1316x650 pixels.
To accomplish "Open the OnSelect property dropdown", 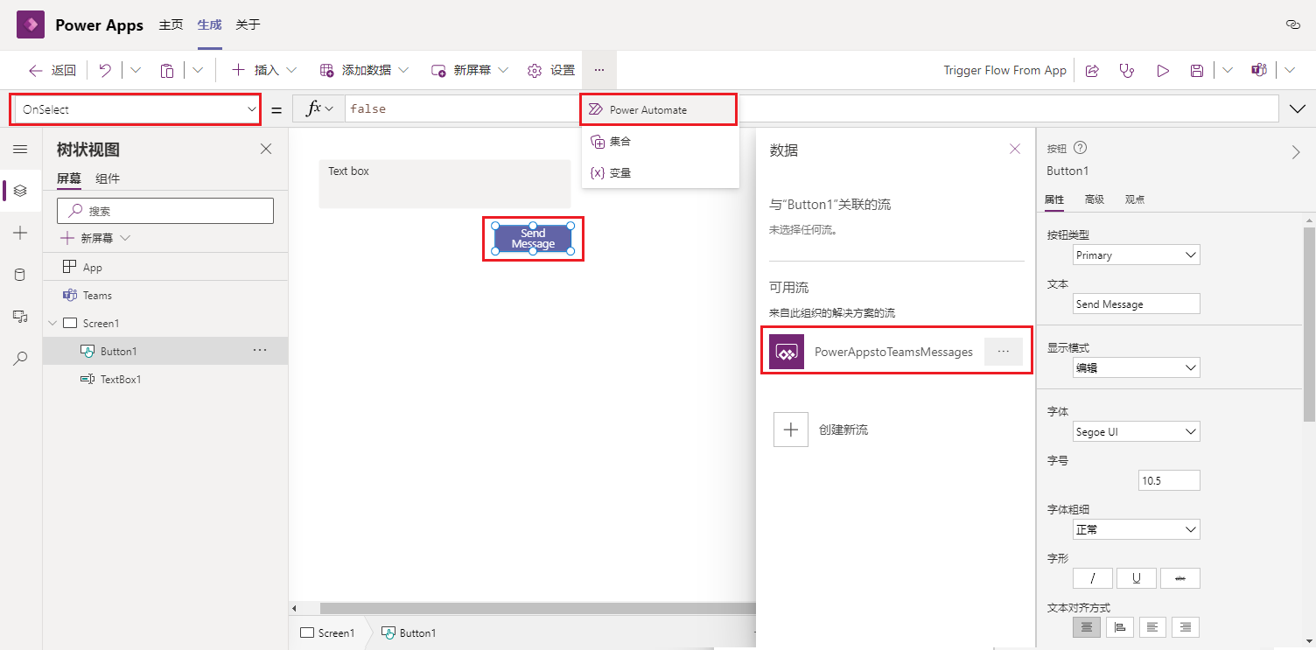I will tap(136, 109).
